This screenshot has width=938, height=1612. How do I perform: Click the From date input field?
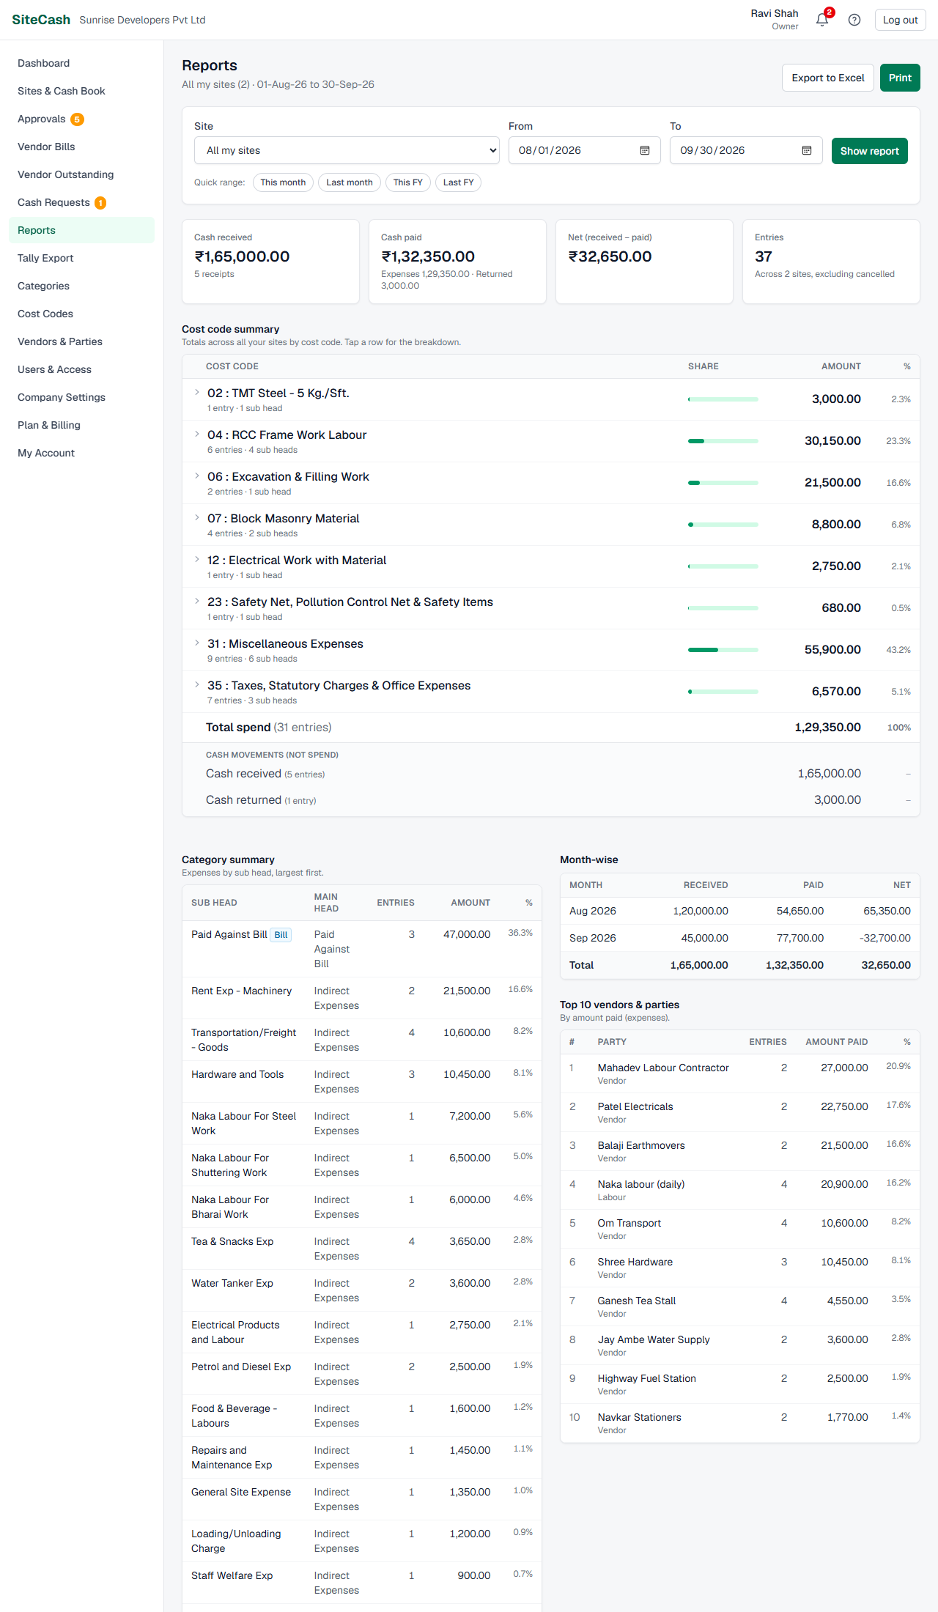[585, 150]
